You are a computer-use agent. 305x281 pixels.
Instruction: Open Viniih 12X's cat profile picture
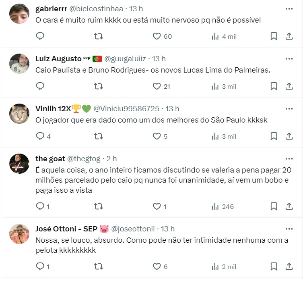(19, 114)
